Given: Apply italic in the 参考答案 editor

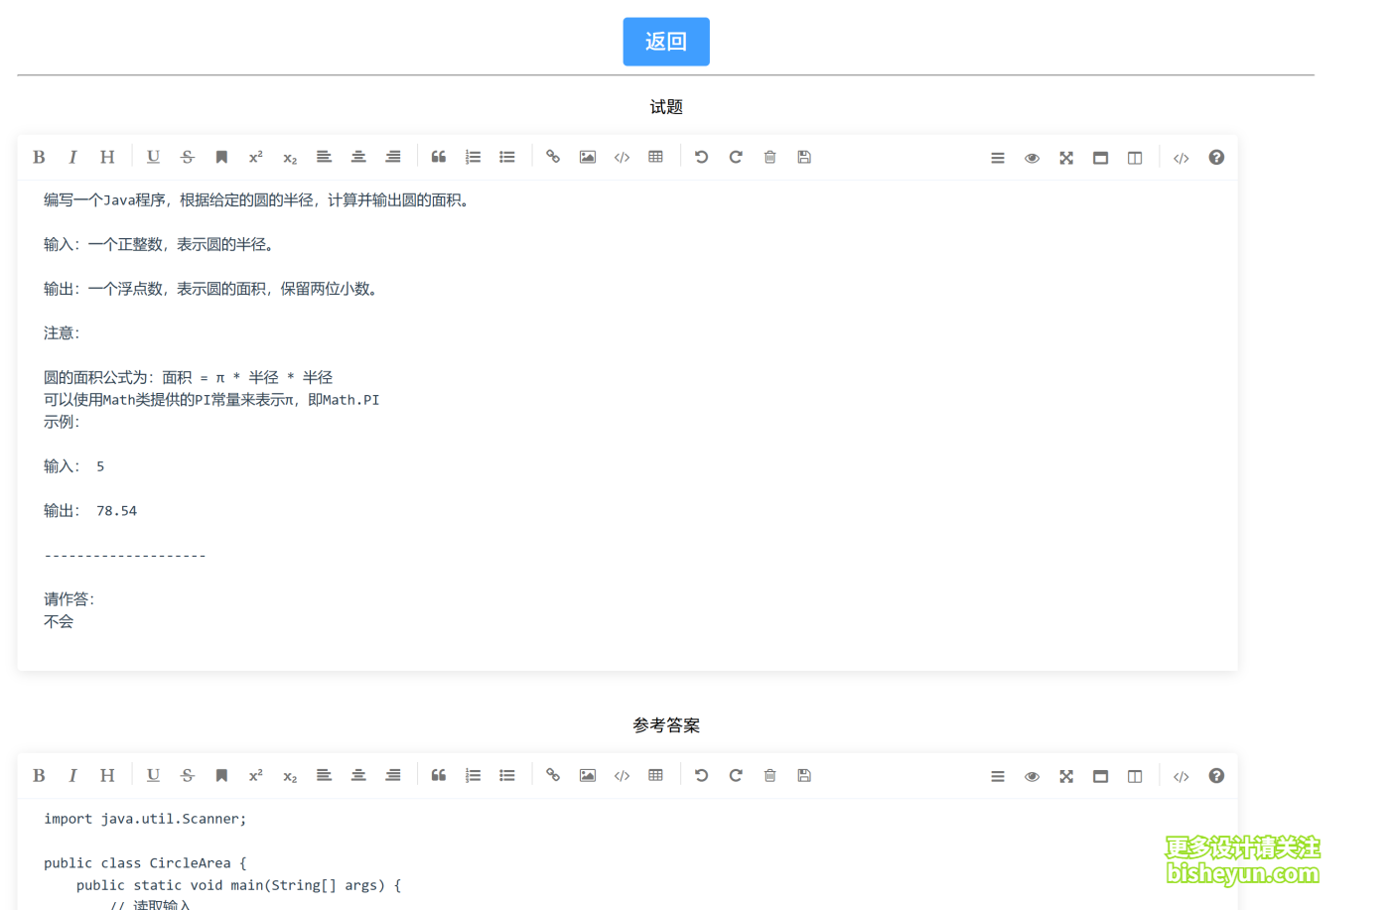Looking at the screenshot, I should click(72, 775).
